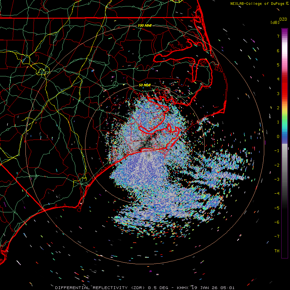
Task: Click the [dB] unit label
Action: click(x=275, y=22)
